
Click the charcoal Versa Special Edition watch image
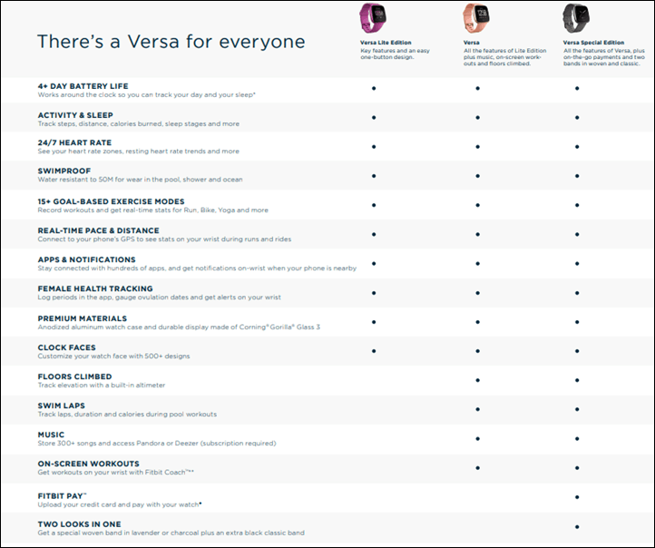(576, 17)
